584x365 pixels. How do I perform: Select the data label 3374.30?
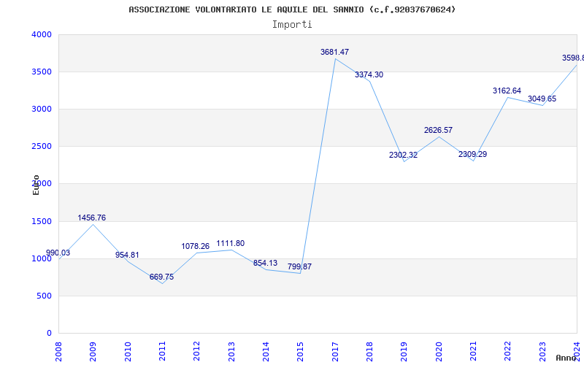[x=369, y=75]
